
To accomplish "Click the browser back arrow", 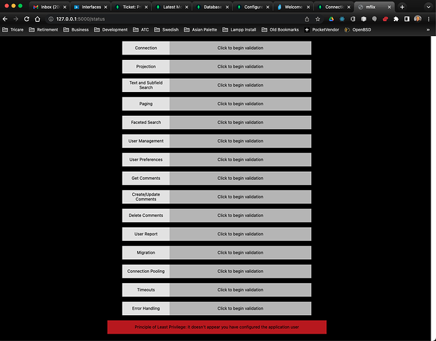I will 5,19.
